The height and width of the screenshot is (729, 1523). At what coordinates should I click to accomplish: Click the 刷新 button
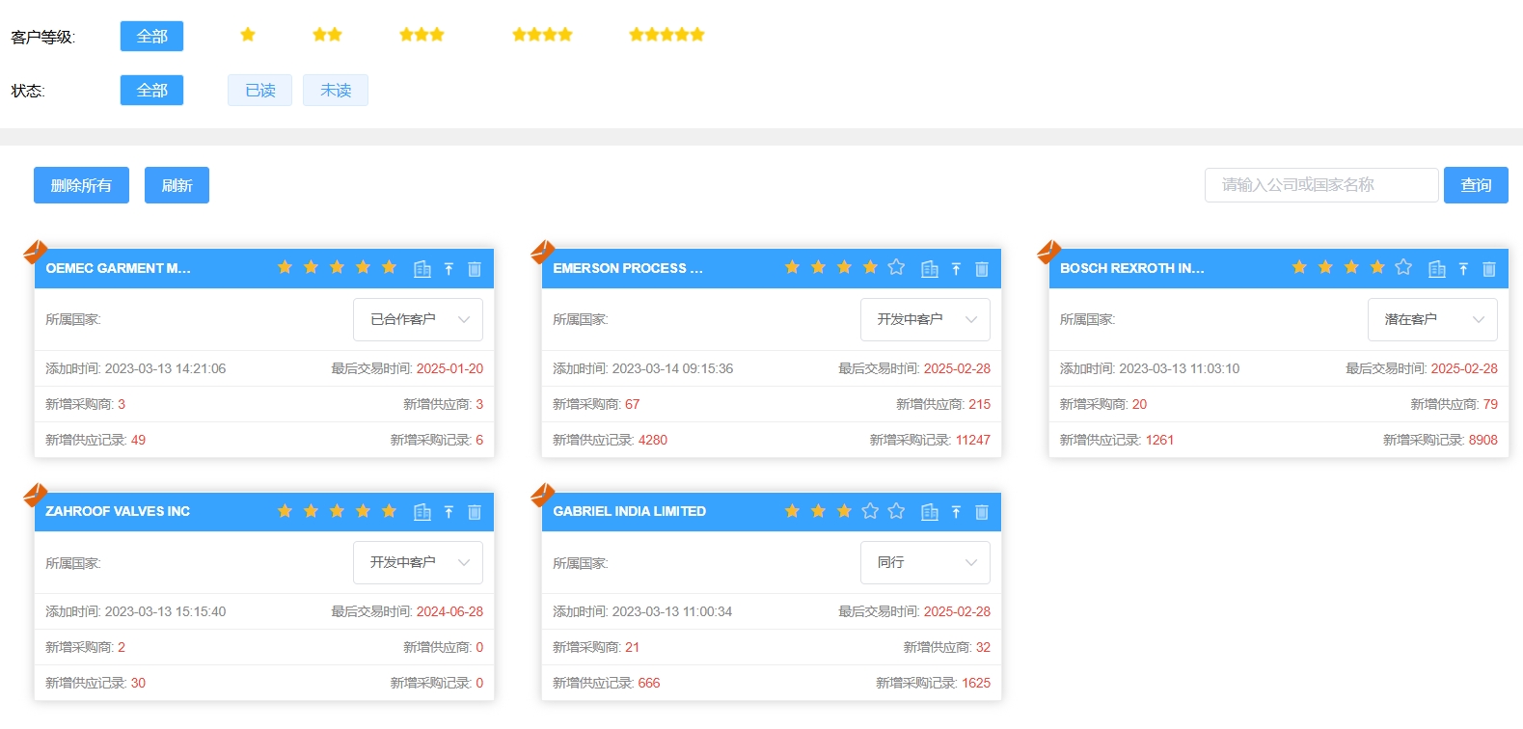click(177, 185)
